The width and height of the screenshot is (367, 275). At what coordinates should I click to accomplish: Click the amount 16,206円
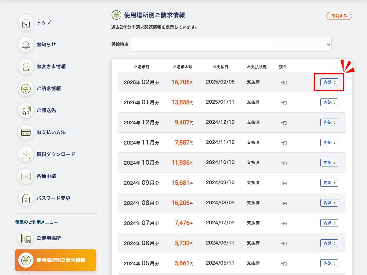point(182,203)
